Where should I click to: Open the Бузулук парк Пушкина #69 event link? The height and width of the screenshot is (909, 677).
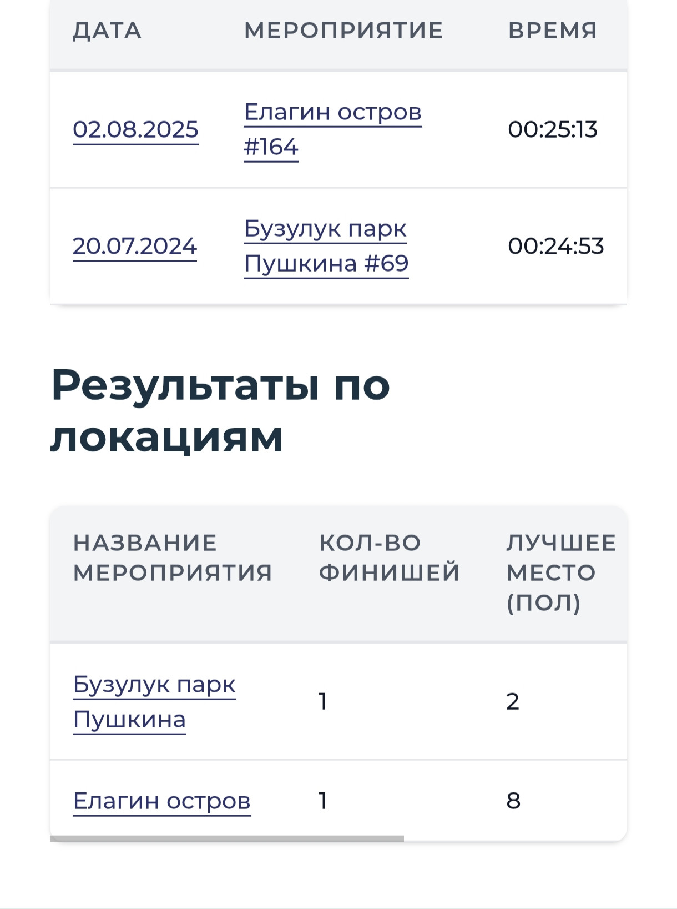point(326,246)
